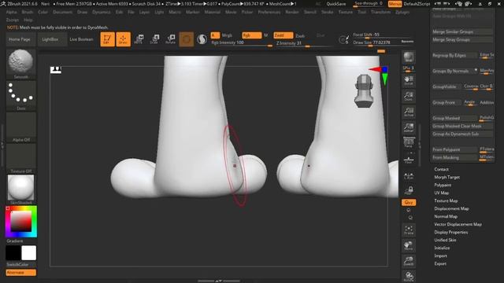
Task: Click the Frame mesh icon
Action: [x=409, y=230]
